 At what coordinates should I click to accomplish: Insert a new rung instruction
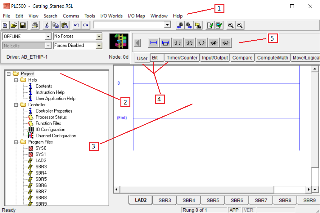153,43
